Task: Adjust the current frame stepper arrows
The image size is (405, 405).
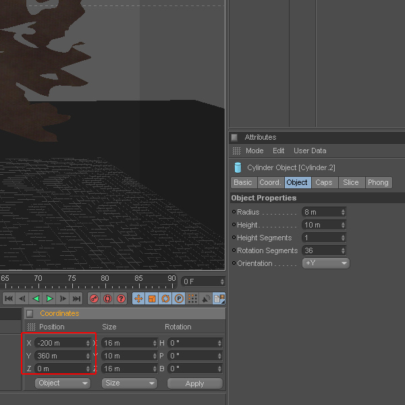Action: [x=222, y=281]
